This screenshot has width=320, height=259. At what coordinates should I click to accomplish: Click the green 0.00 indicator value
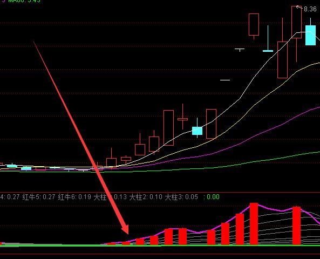coord(213,197)
